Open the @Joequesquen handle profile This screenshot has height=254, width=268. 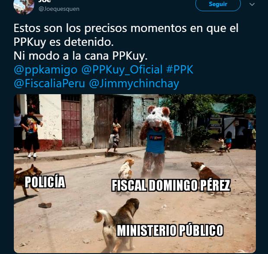click(59, 9)
